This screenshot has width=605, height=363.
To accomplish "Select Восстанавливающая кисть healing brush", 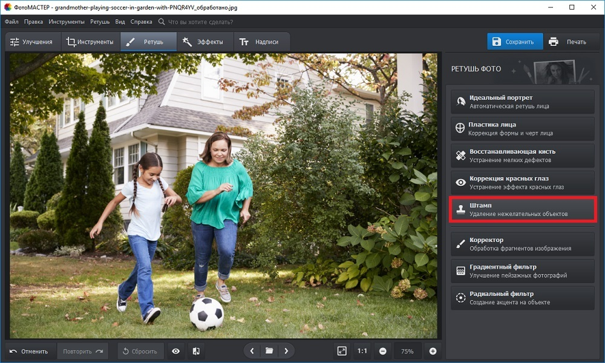I will 523,155.
